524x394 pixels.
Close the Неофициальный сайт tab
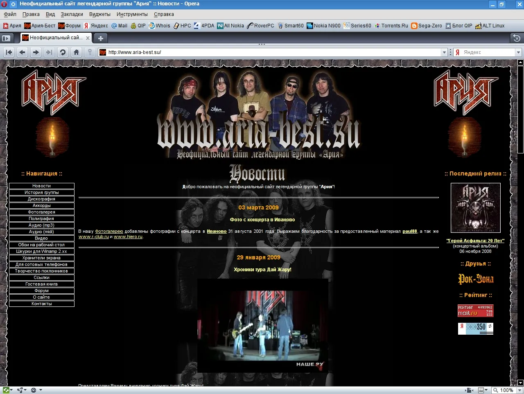(88, 38)
